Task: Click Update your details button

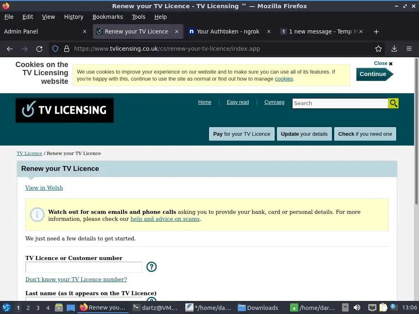Action: point(304,134)
